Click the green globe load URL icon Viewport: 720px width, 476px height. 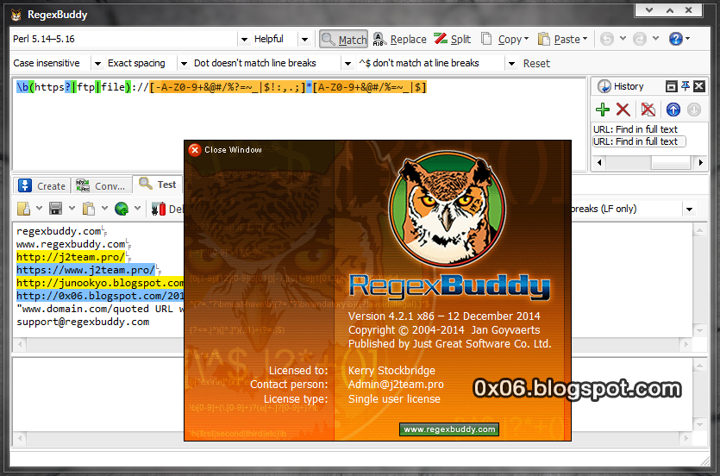[122, 209]
